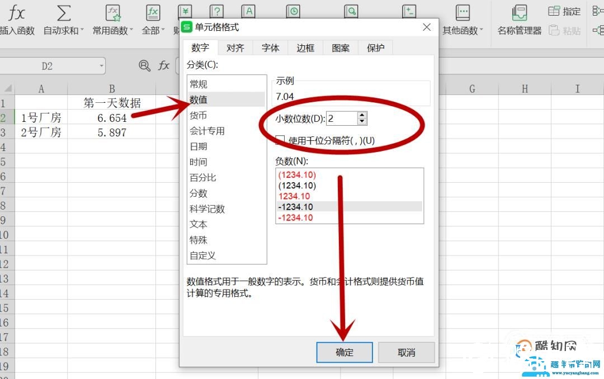Select the date and time functions icon
Viewport: 604px width, 379px height.
(293, 11)
